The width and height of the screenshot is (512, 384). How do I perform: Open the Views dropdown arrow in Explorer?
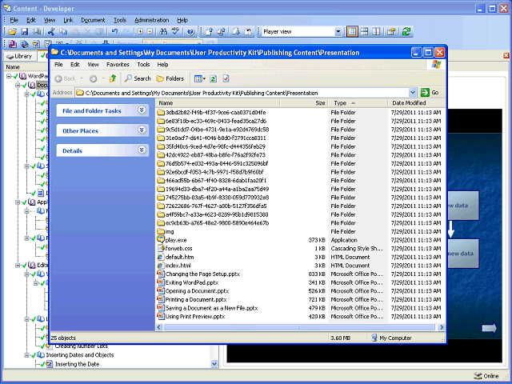(205, 78)
